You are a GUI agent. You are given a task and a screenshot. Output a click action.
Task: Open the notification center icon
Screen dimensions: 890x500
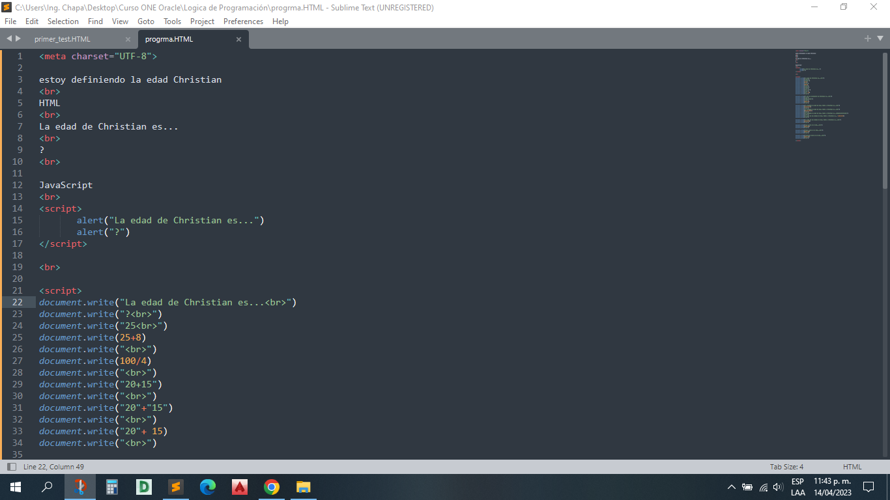[868, 487]
